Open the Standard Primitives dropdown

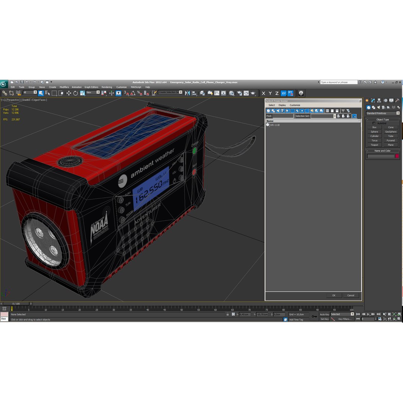(x=383, y=113)
